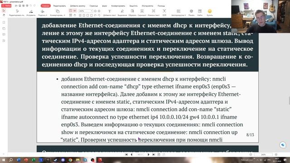Screen dimensions: 290x163
Task: Choose the hand pan tool
Action: tap(4, 15)
